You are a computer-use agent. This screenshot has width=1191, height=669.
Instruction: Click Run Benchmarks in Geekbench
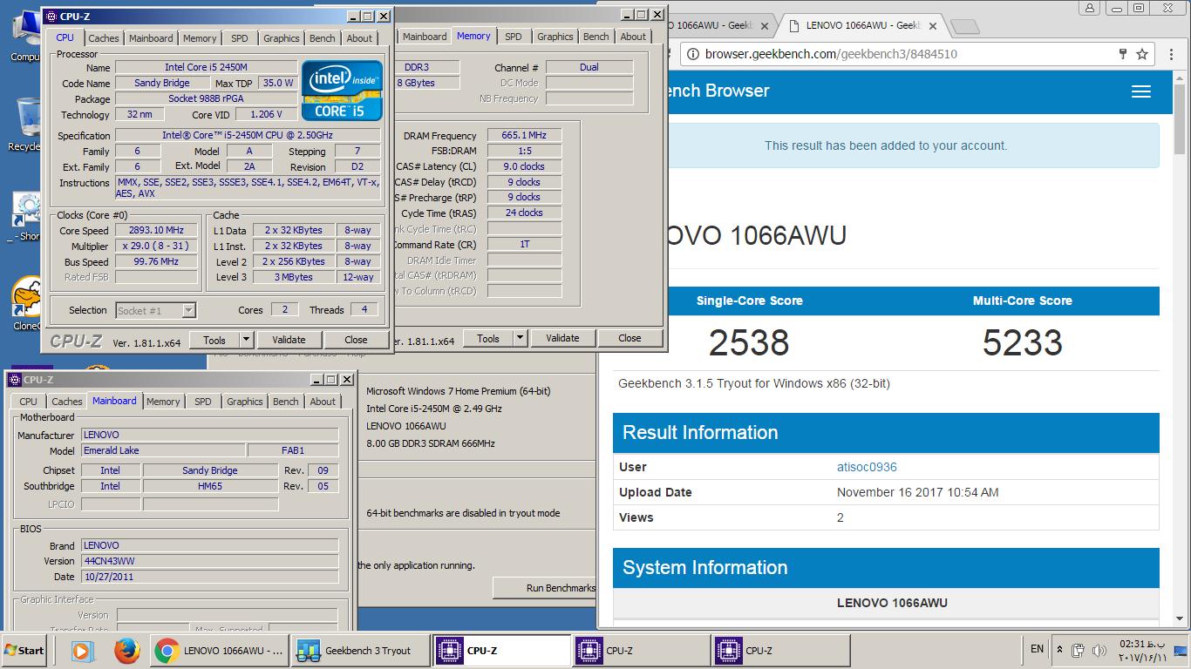pyautogui.click(x=545, y=588)
